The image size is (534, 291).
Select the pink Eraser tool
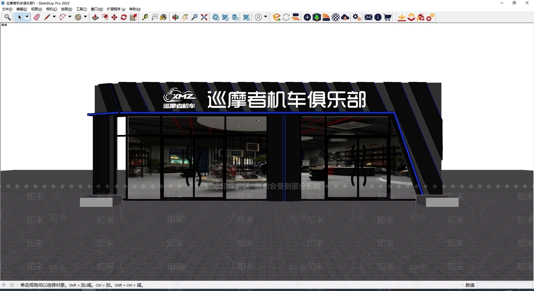[37, 17]
